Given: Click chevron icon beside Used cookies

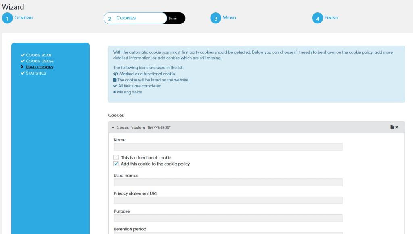Looking at the screenshot, I should click(22, 67).
